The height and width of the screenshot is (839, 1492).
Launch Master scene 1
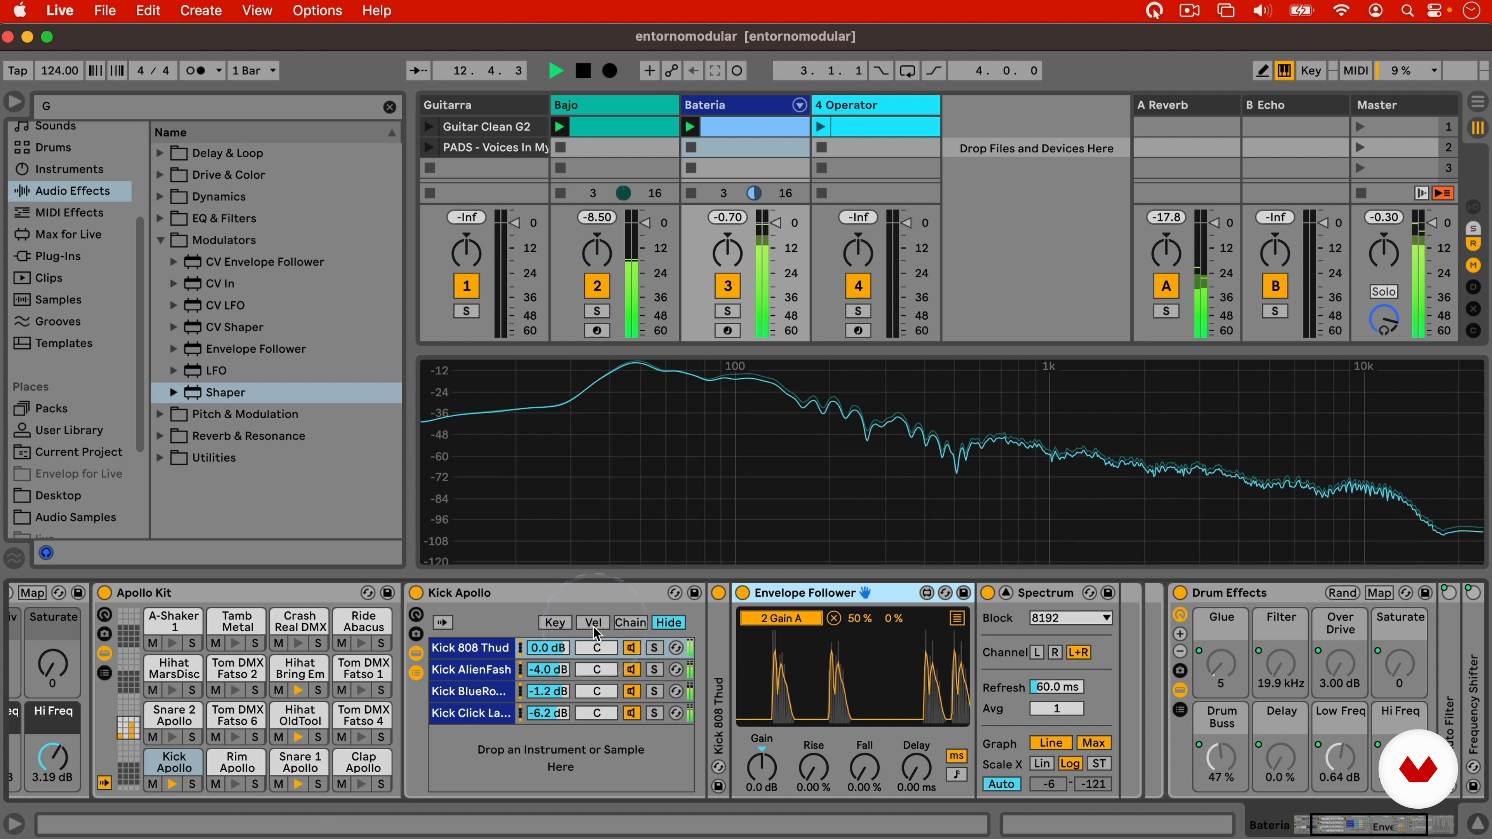(1361, 126)
